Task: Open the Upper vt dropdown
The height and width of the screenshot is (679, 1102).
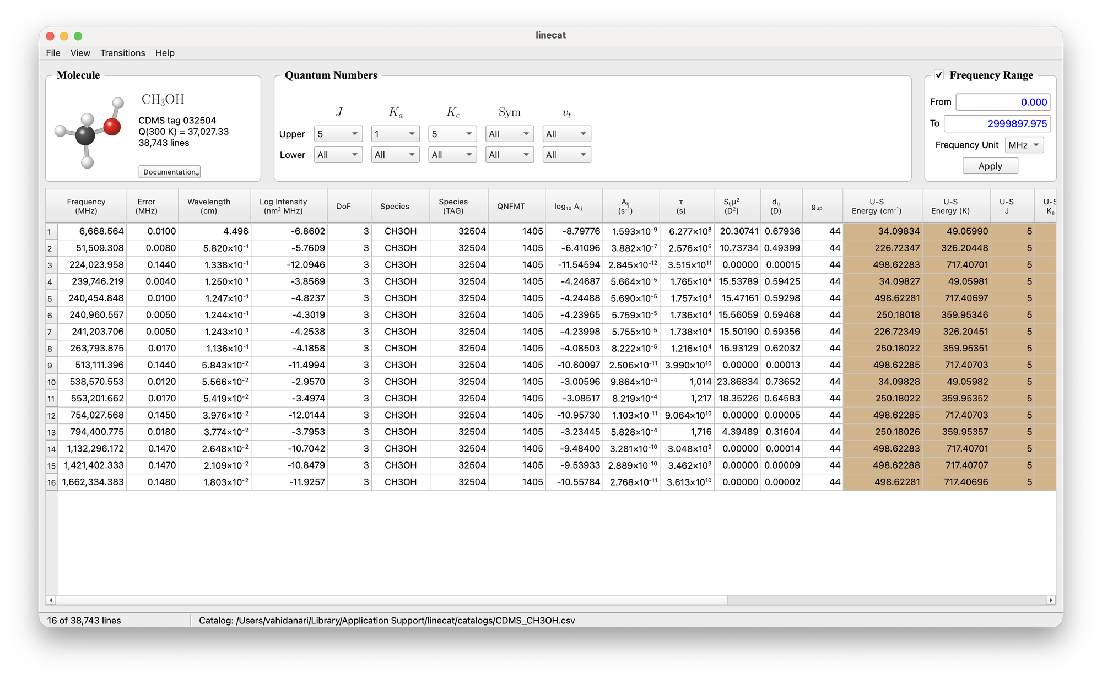Action: click(567, 134)
